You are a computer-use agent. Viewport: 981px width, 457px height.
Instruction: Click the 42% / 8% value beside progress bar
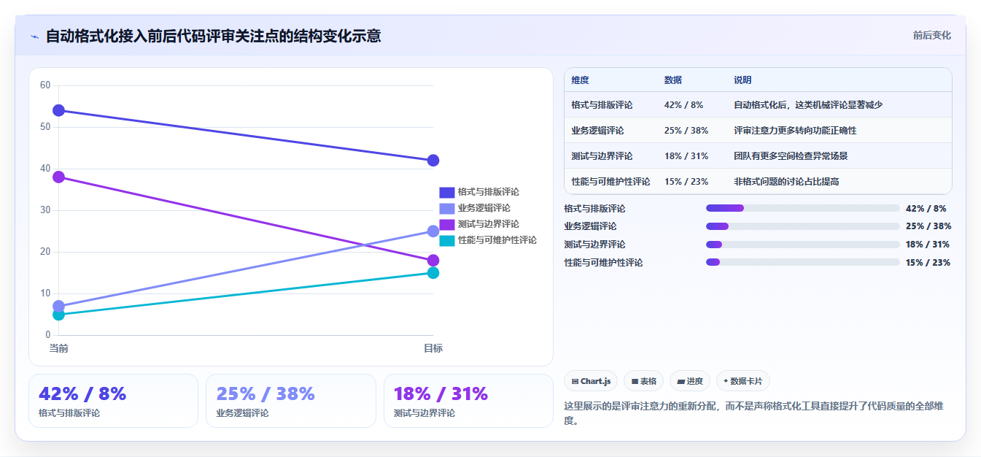(926, 209)
